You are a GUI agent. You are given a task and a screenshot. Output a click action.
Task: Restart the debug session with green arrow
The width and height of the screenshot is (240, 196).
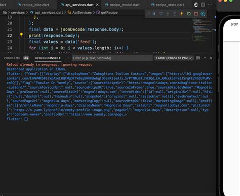pyautogui.click(x=189, y=14)
